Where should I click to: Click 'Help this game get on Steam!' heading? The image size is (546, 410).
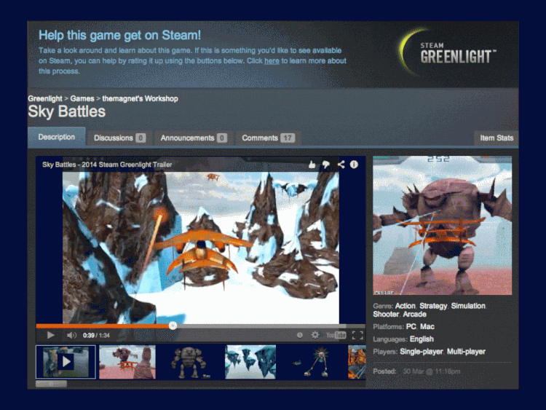tap(119, 35)
